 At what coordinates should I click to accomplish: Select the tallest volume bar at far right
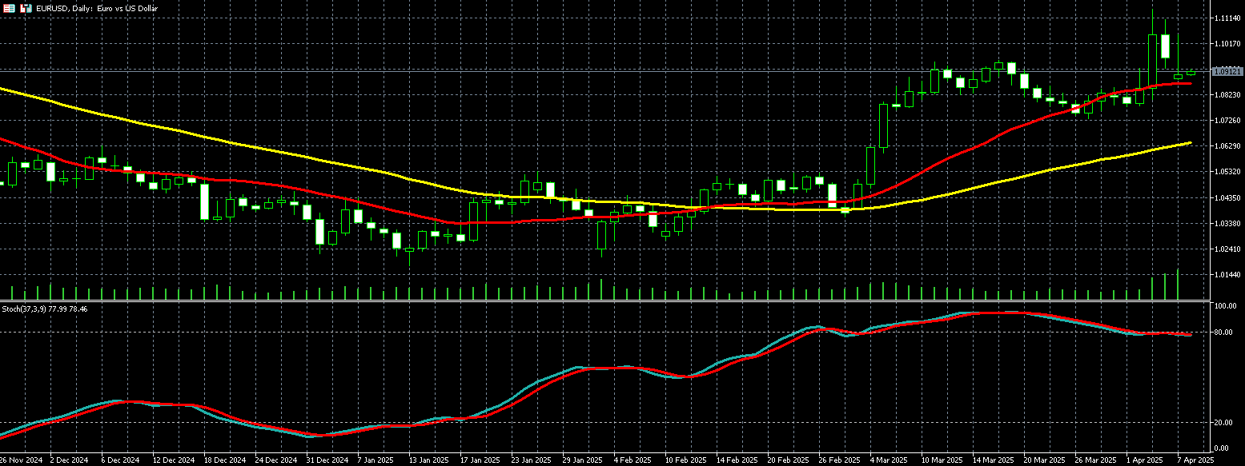pos(1178,285)
